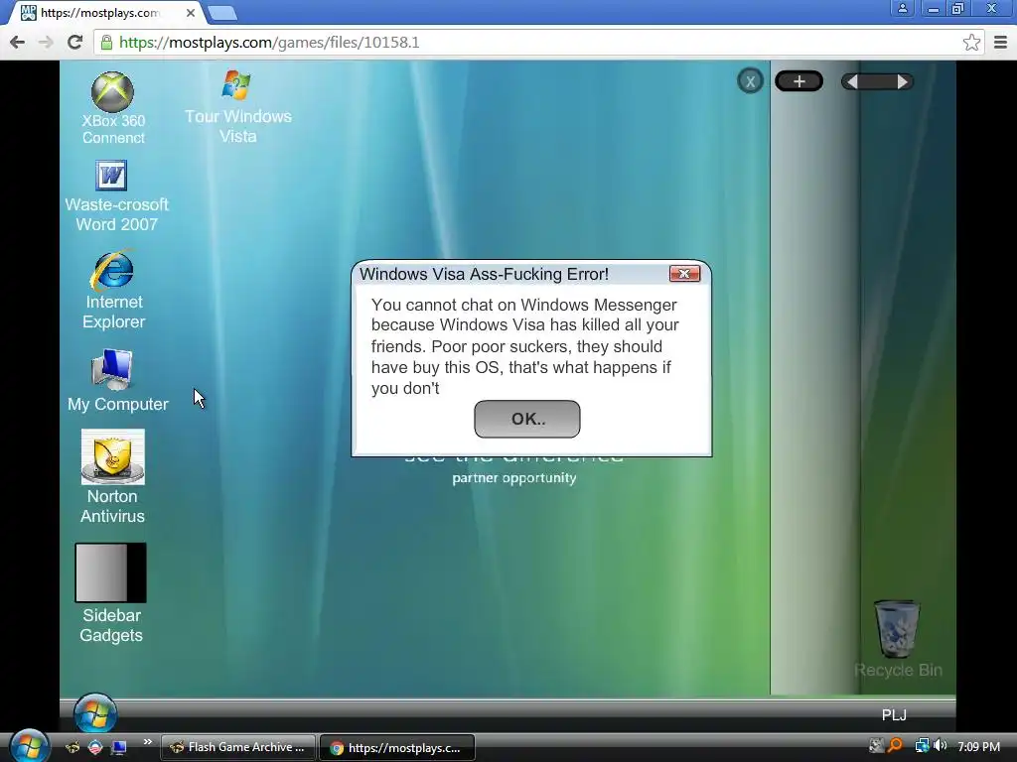This screenshot has height=762, width=1017.
Task: Dismiss error with the OK.. button
Action: point(526,419)
